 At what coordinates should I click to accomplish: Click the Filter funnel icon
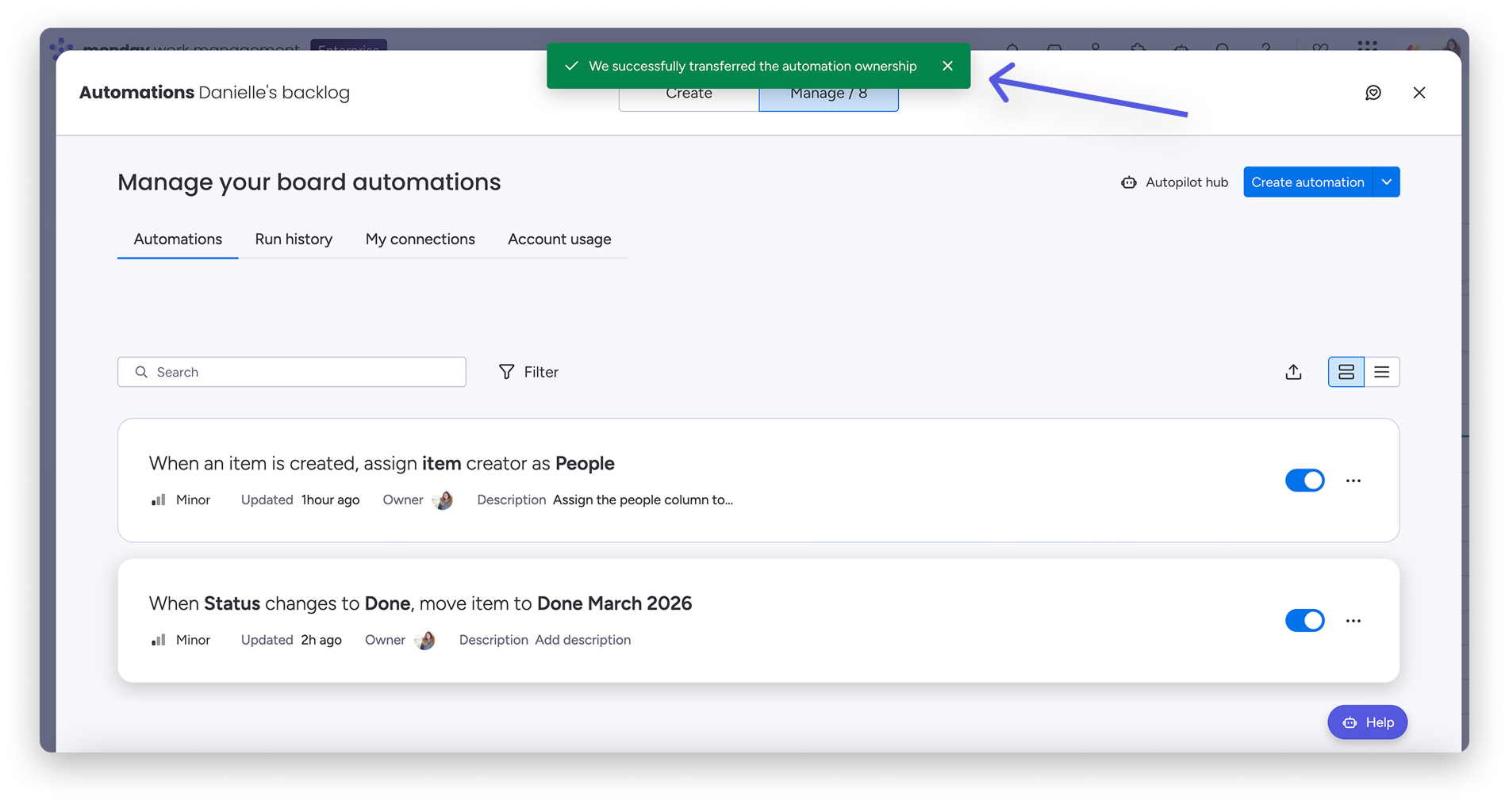tap(506, 372)
